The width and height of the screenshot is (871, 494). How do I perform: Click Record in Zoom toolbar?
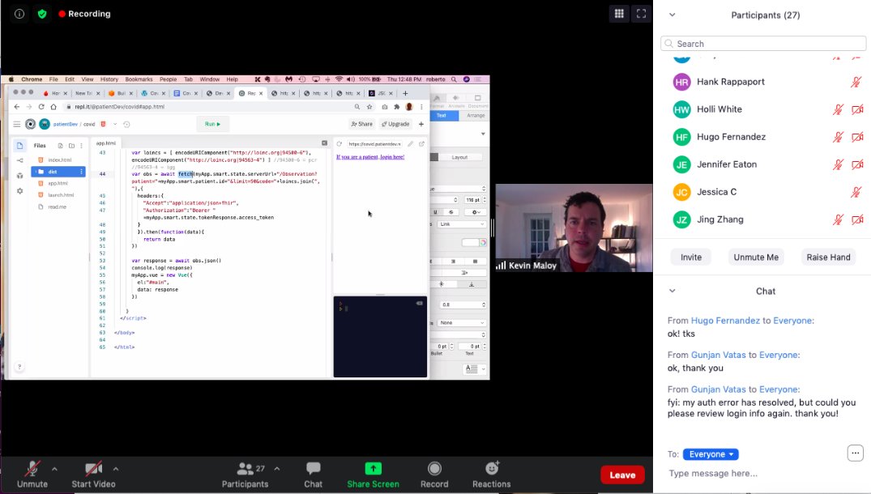434,475
